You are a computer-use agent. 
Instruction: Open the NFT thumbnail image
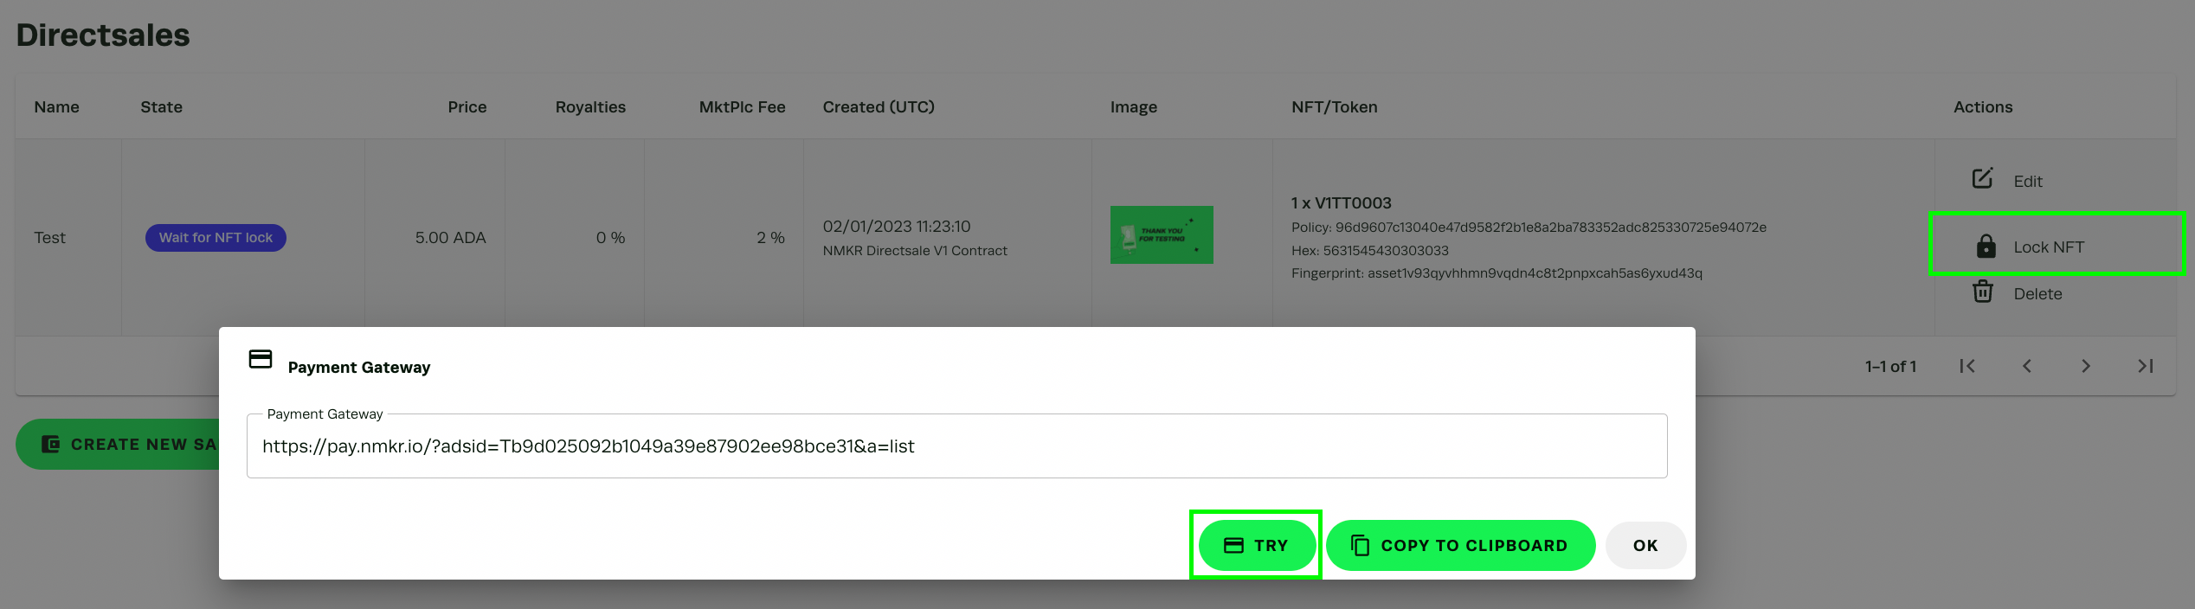1161,234
